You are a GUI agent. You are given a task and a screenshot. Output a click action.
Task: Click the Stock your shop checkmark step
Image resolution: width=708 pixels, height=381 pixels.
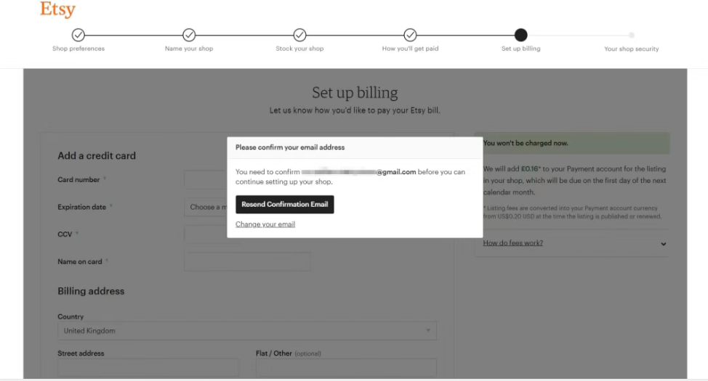[299, 35]
